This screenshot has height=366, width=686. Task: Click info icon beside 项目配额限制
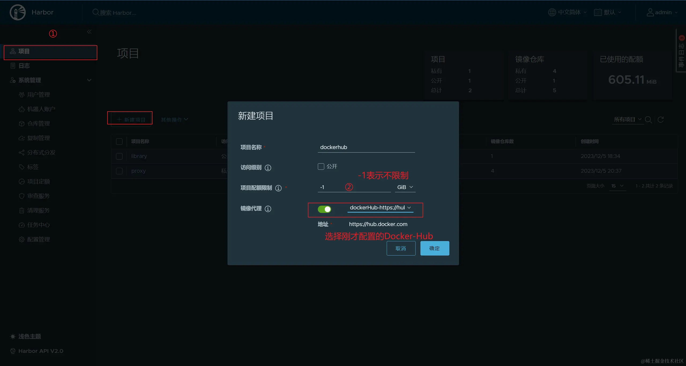point(278,188)
